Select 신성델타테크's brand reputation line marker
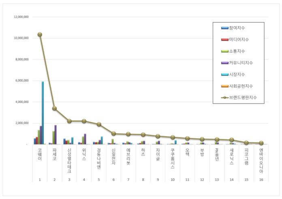This screenshot has height=199, width=282. tap(69, 121)
